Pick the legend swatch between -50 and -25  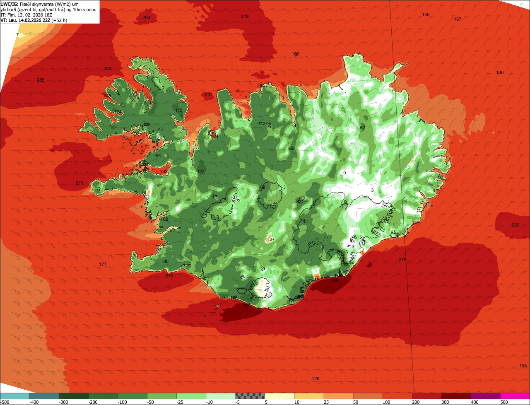click(162, 395)
